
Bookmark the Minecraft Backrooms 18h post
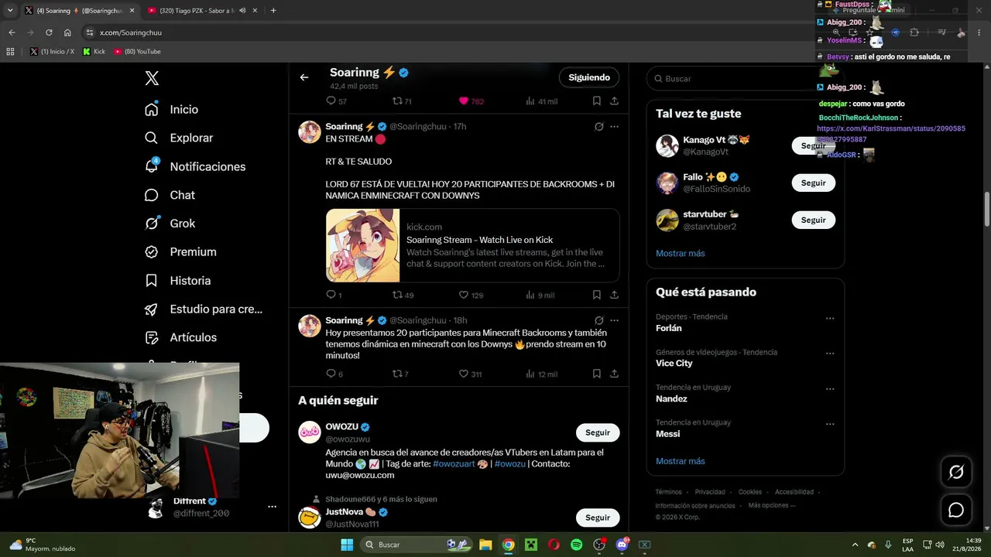click(x=597, y=374)
